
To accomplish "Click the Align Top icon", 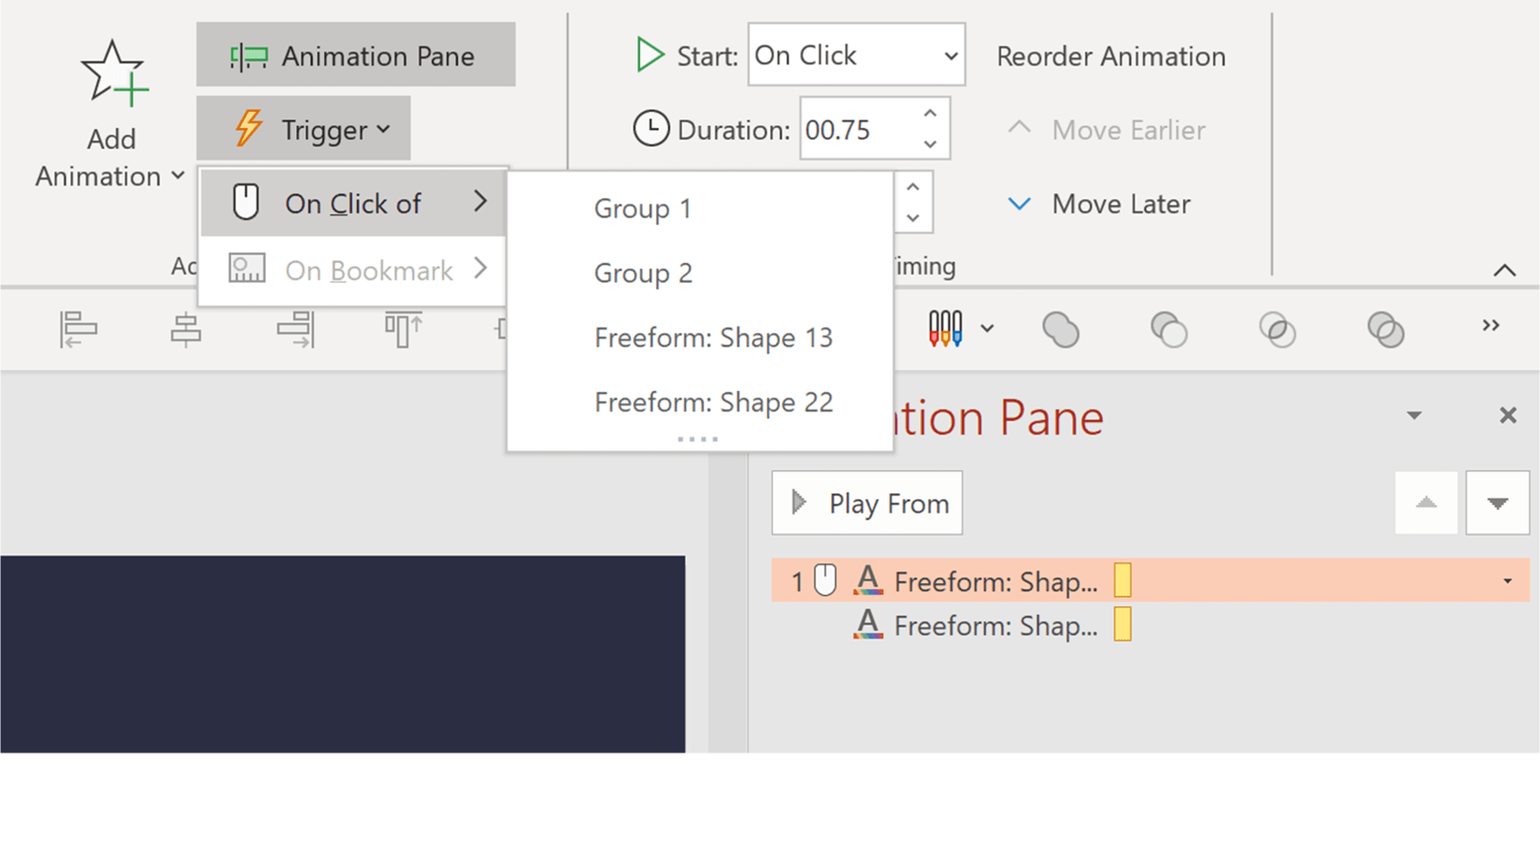I will point(403,329).
